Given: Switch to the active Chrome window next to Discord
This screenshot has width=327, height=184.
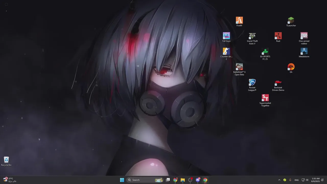Looking at the screenshot, I should tap(205, 180).
